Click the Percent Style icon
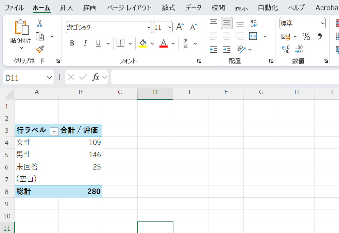The height and width of the screenshot is (233, 339). coord(306,37)
